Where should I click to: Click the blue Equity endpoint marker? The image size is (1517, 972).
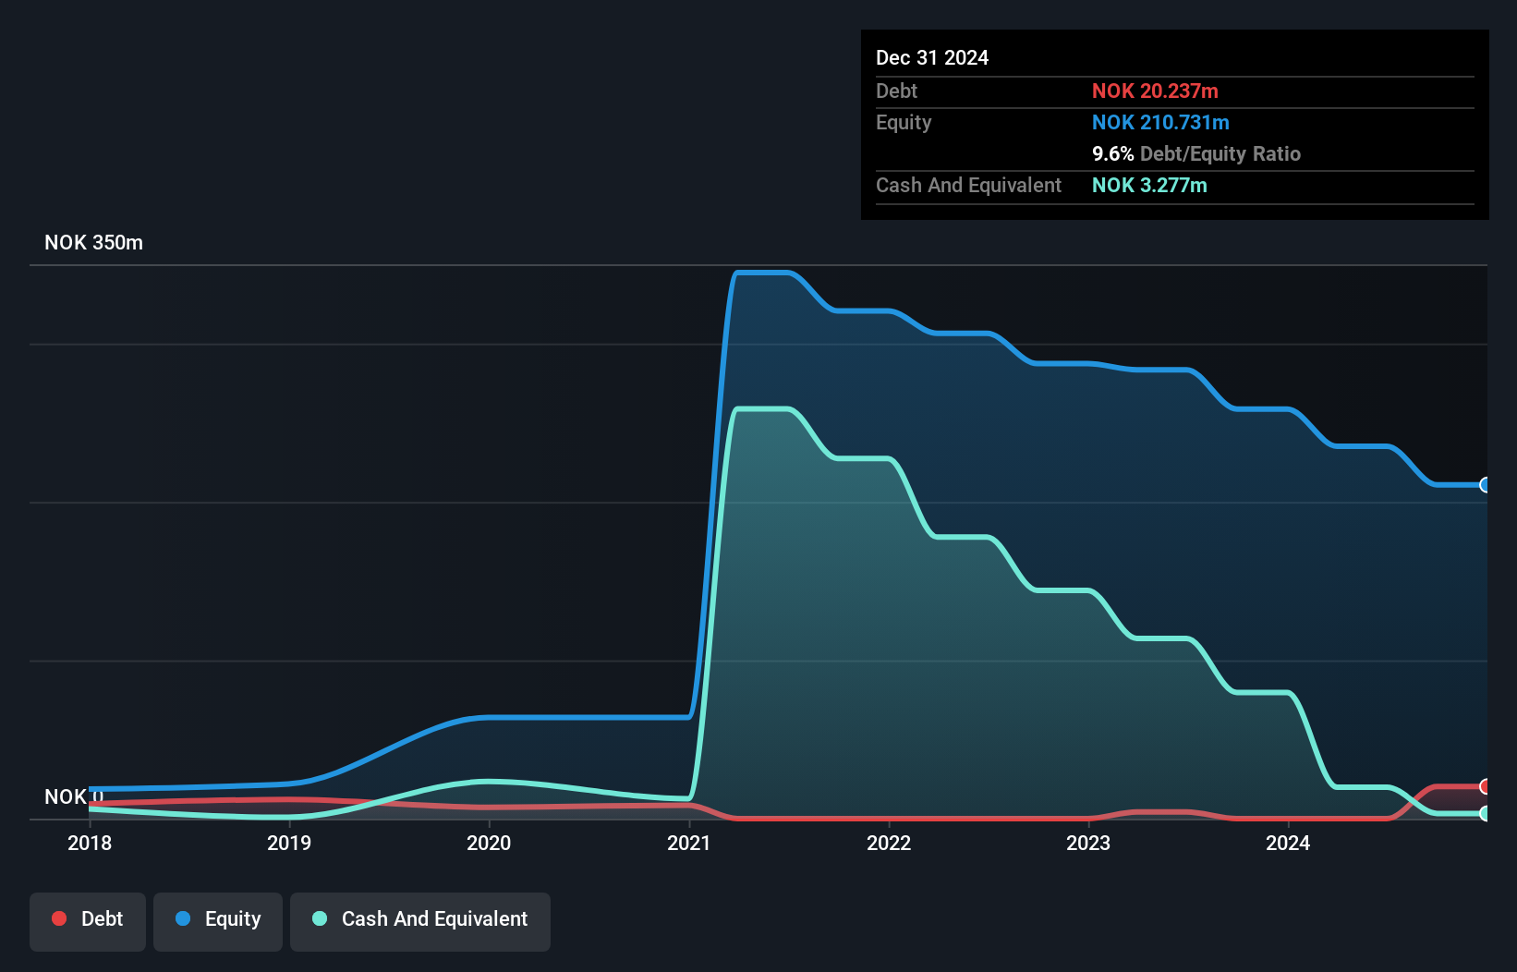tap(1485, 485)
